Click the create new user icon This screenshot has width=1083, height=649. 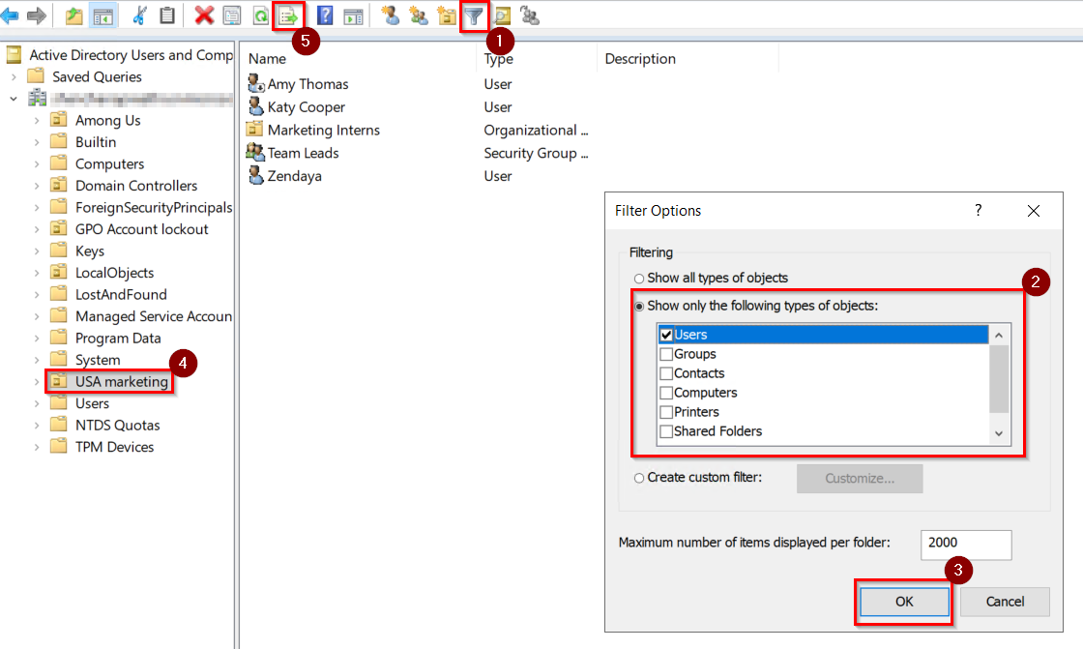click(x=391, y=15)
